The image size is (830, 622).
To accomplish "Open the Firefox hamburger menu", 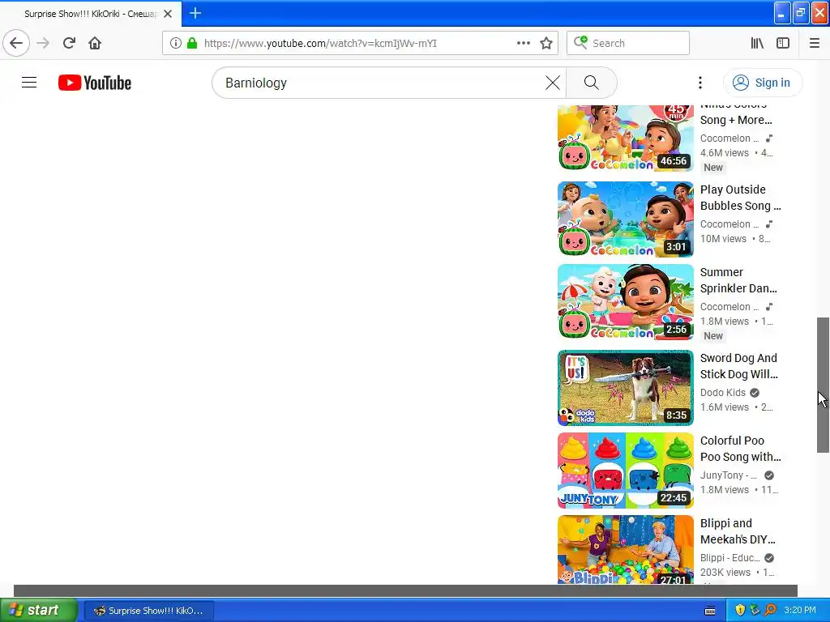I will [815, 44].
